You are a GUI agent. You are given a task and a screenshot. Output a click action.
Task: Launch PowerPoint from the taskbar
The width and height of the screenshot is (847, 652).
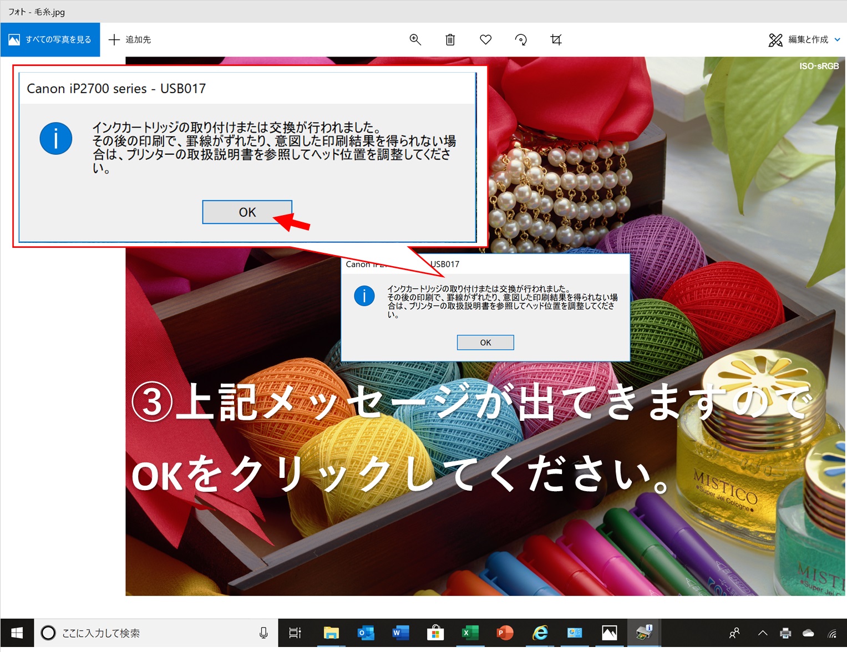(505, 633)
